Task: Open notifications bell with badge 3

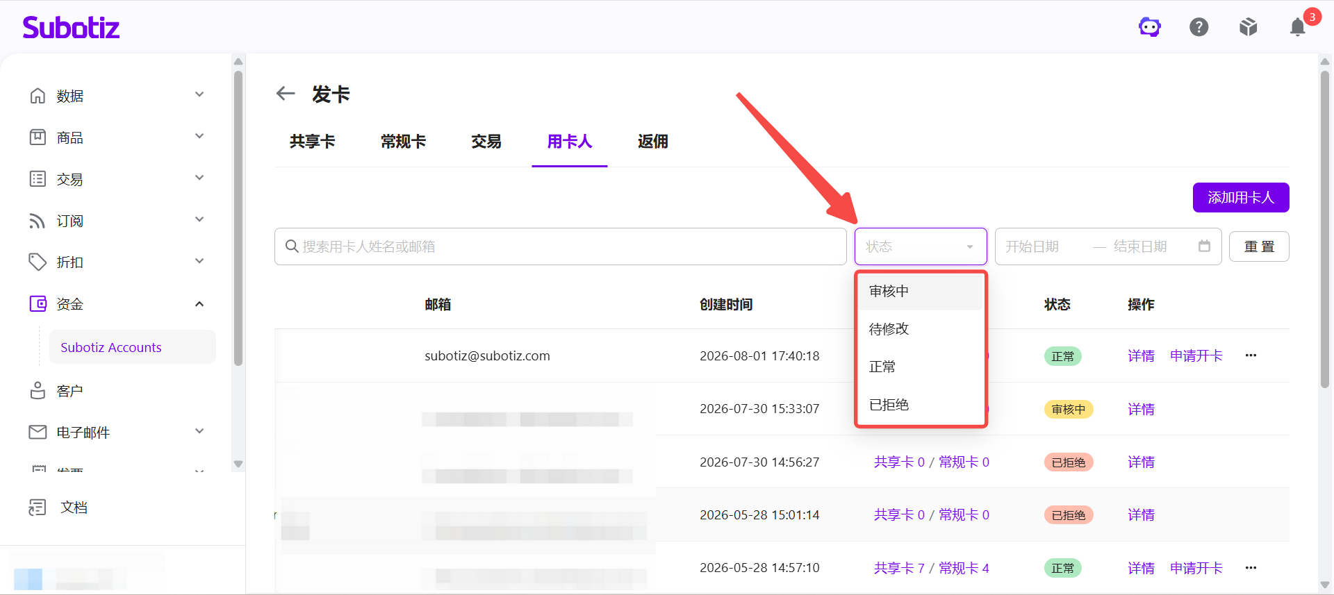Action: click(1298, 27)
